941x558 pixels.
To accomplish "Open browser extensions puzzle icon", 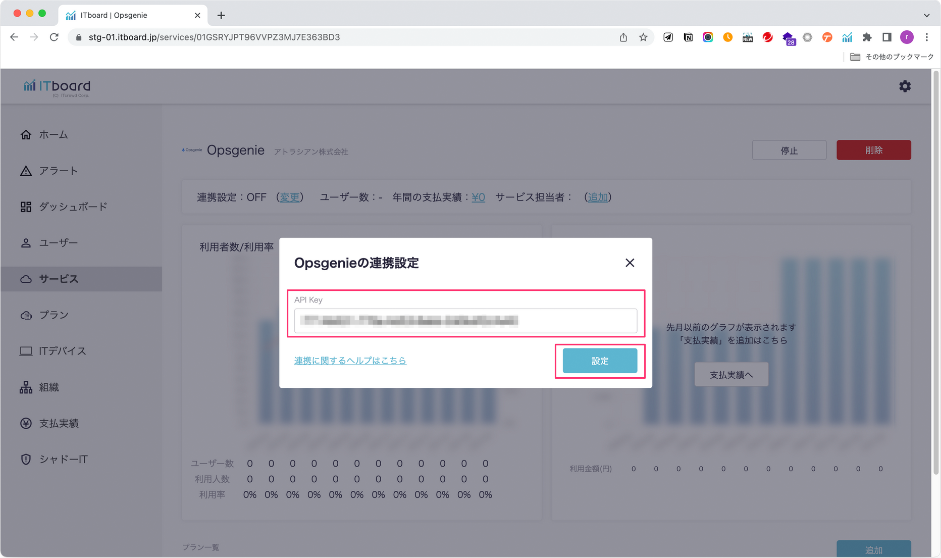I will pyautogui.click(x=867, y=37).
